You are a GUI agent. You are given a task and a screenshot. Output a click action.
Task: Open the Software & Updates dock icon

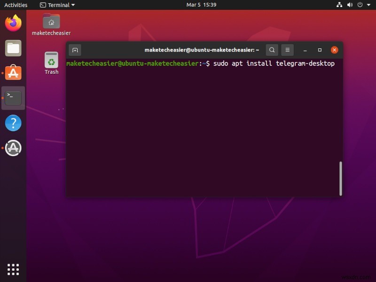[x=13, y=148]
